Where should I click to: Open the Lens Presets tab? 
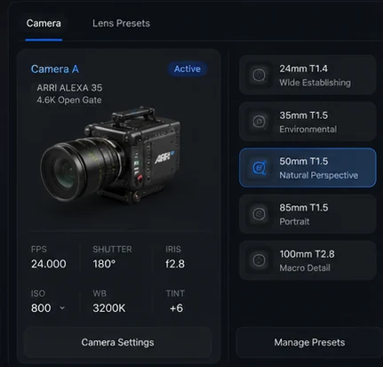click(121, 23)
